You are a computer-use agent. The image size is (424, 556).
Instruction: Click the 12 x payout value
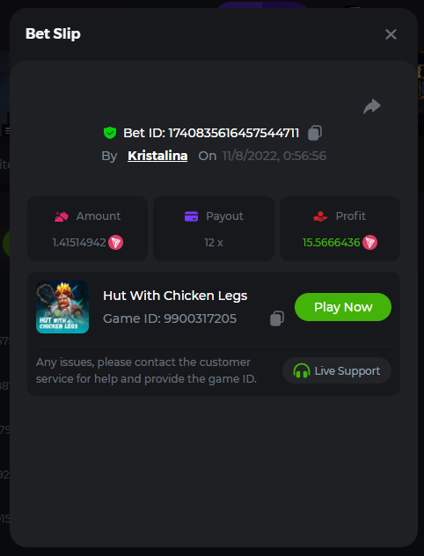pyautogui.click(x=214, y=243)
